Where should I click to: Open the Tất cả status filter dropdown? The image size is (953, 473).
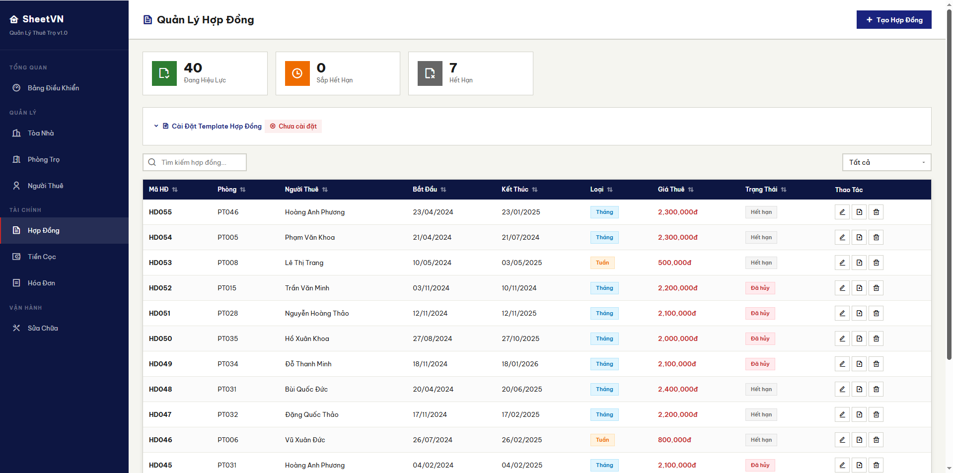click(x=886, y=162)
